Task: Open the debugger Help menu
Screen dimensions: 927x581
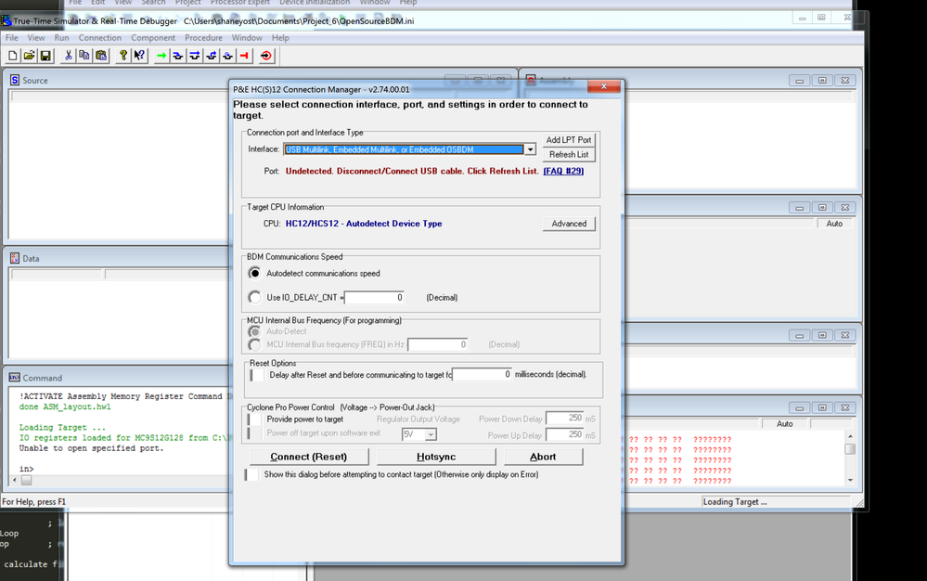Action: pyautogui.click(x=280, y=38)
